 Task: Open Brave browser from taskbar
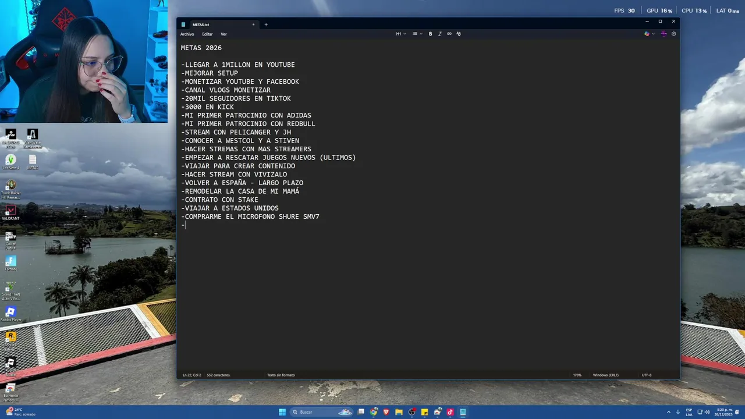[386, 412]
